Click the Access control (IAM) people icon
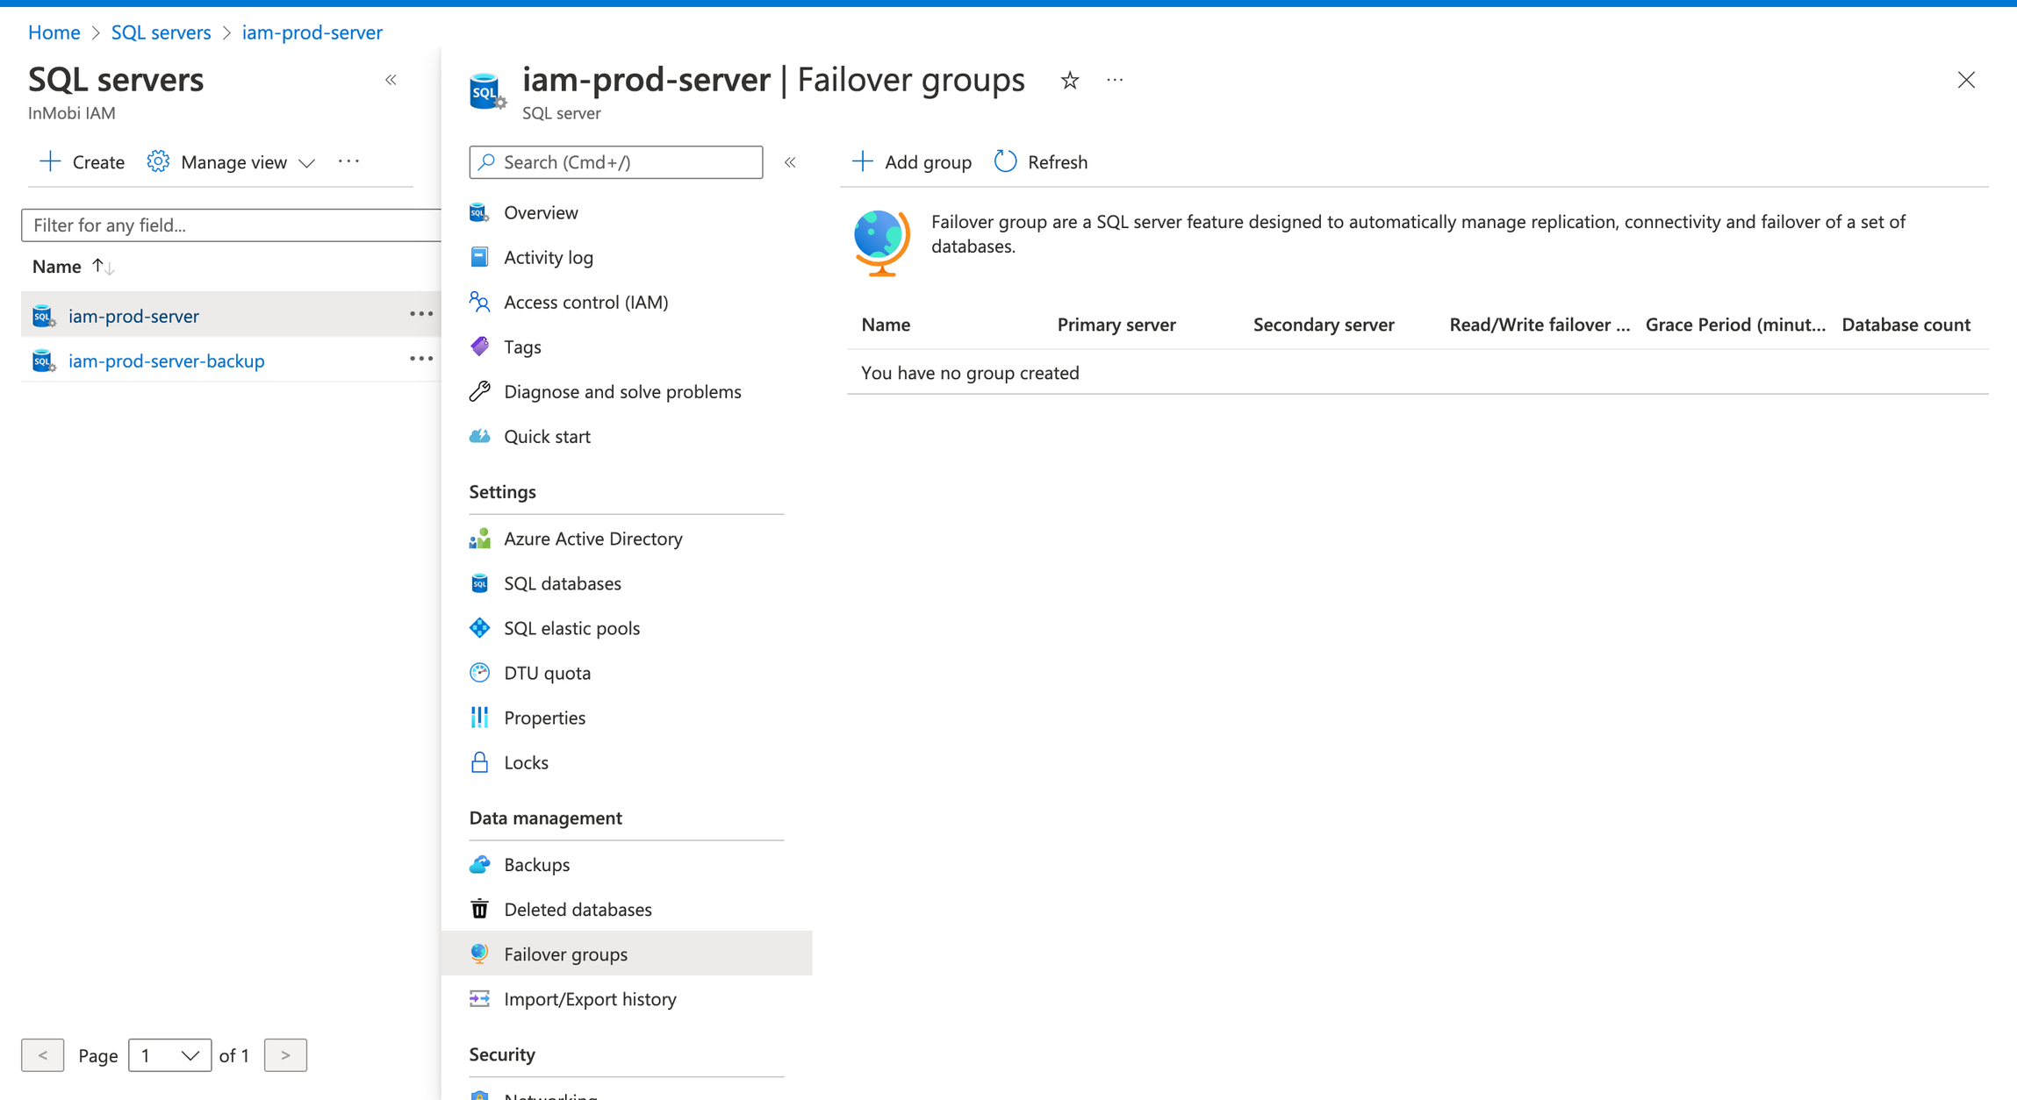 coord(479,302)
